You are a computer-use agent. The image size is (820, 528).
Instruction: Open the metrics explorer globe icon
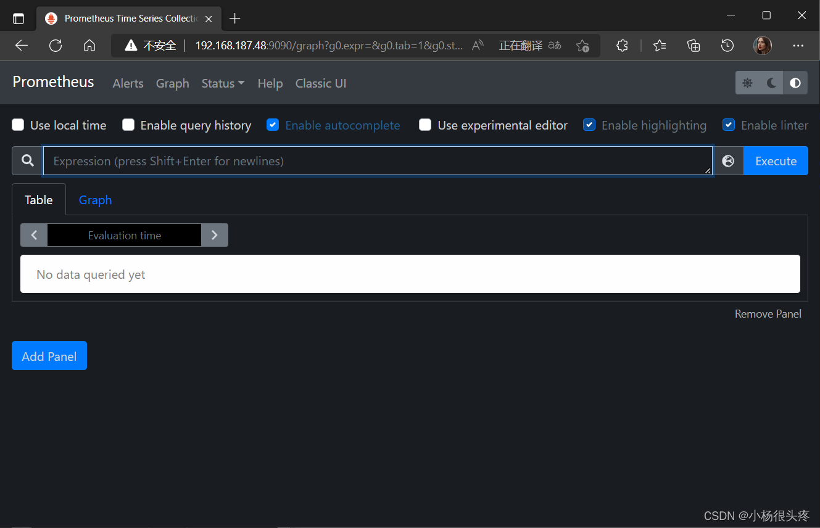click(x=729, y=161)
